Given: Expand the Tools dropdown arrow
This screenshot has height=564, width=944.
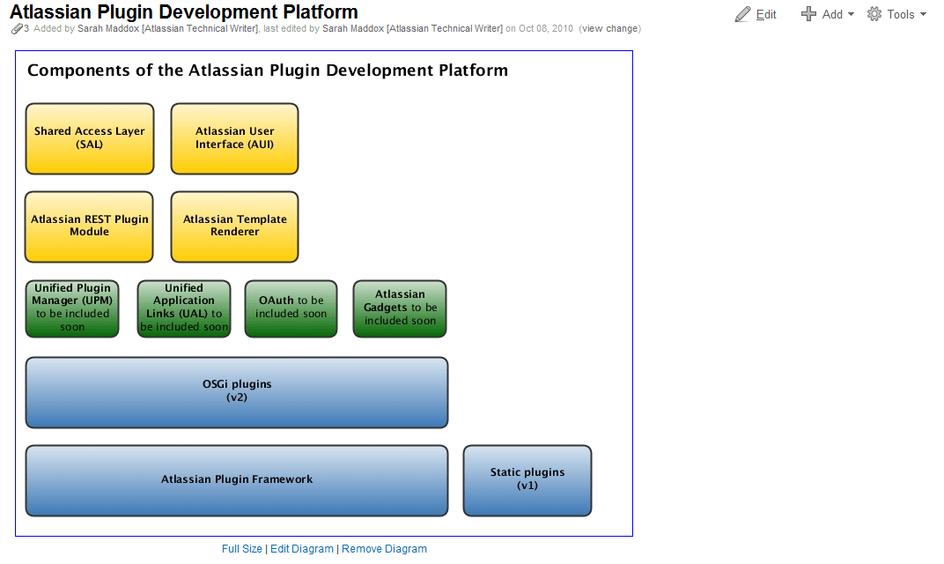Looking at the screenshot, I should pyautogui.click(x=923, y=14).
